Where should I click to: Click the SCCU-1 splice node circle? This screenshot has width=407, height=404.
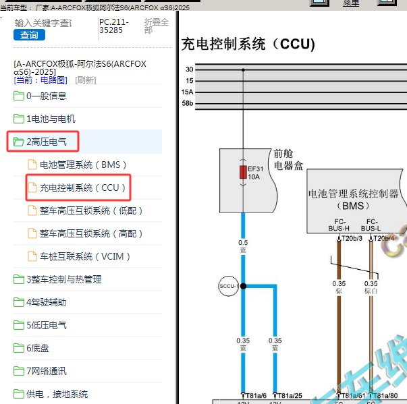click(228, 286)
